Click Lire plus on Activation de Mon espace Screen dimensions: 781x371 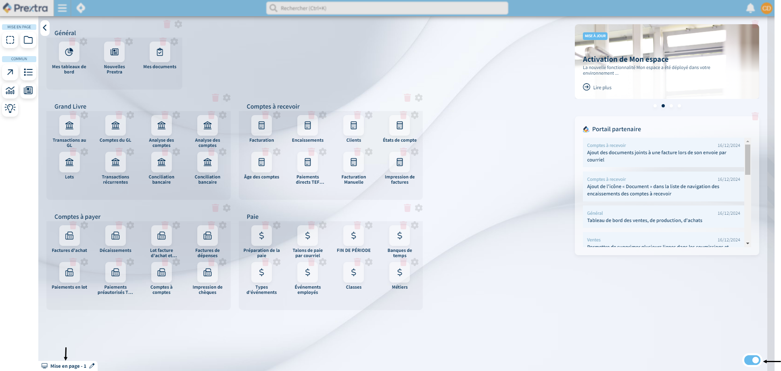click(x=597, y=87)
